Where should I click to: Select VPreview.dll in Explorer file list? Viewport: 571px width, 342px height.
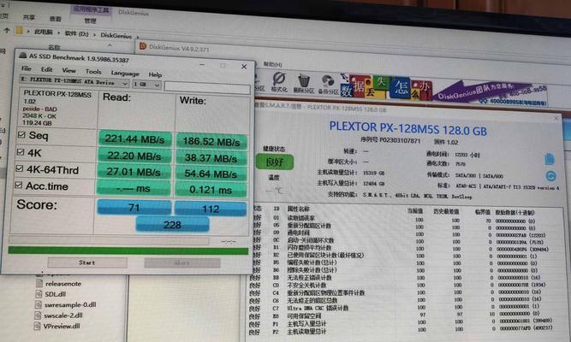pyautogui.click(x=62, y=326)
